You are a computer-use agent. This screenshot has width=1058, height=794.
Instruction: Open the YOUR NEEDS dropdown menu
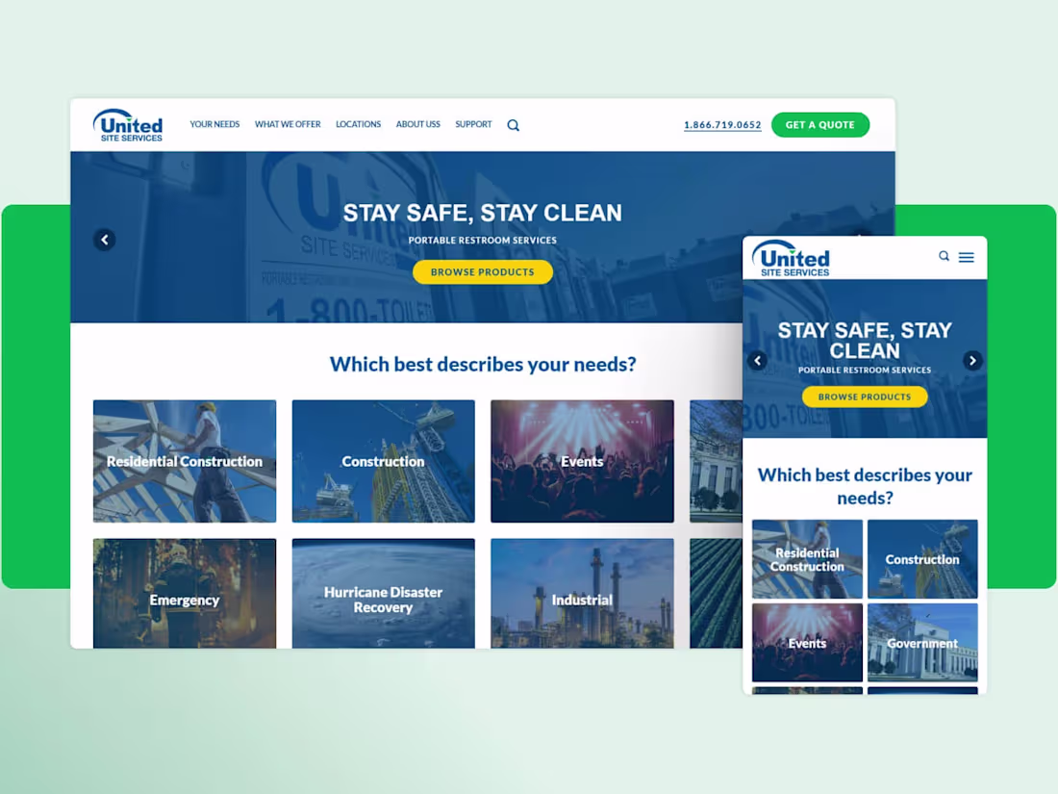tap(214, 124)
